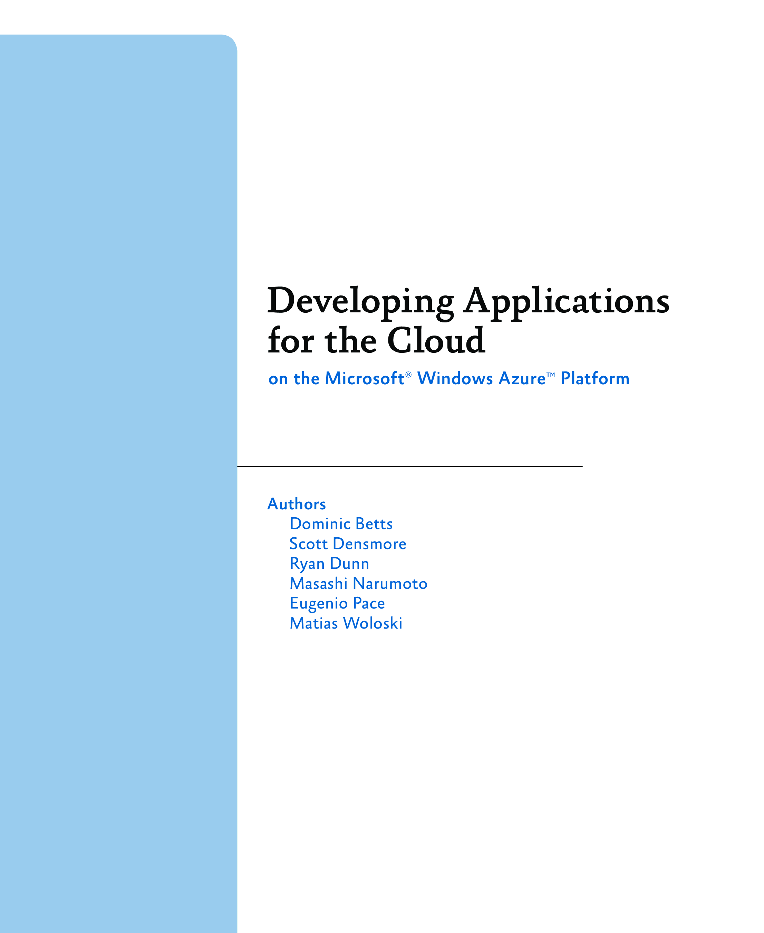Select author name Scott Densmore
This screenshot has height=933, width=764.
pos(348,544)
